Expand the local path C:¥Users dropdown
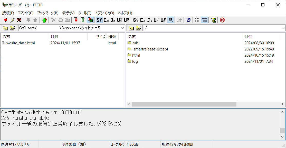286x148 pixels. 122,28
